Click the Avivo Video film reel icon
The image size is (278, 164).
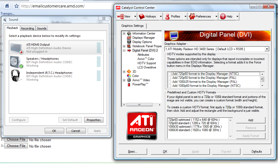pos(129,80)
